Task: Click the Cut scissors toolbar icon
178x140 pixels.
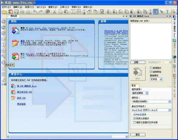Action: coord(54,12)
